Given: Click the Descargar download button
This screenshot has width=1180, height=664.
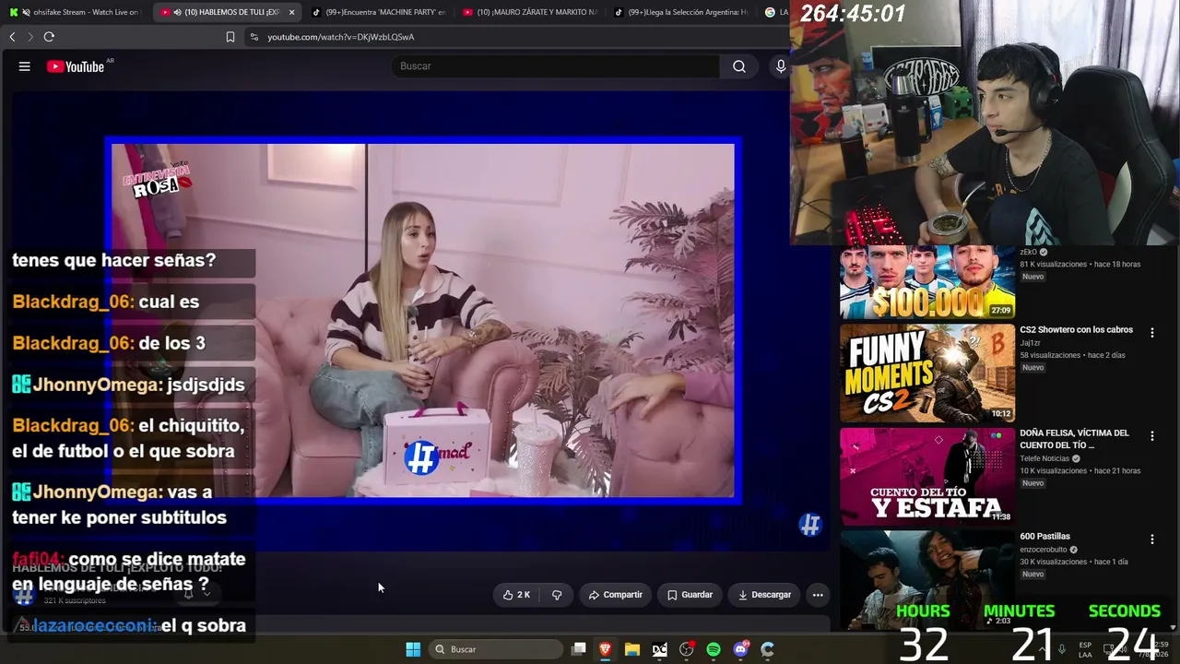Looking at the screenshot, I should pos(764,595).
